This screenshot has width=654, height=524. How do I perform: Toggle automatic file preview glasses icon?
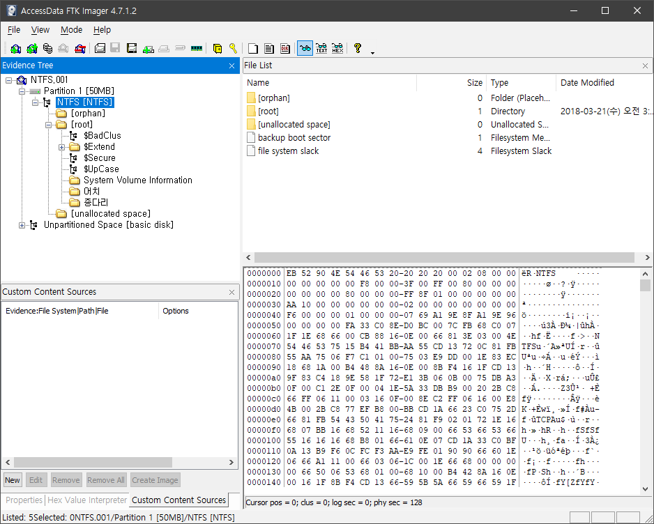(x=305, y=48)
